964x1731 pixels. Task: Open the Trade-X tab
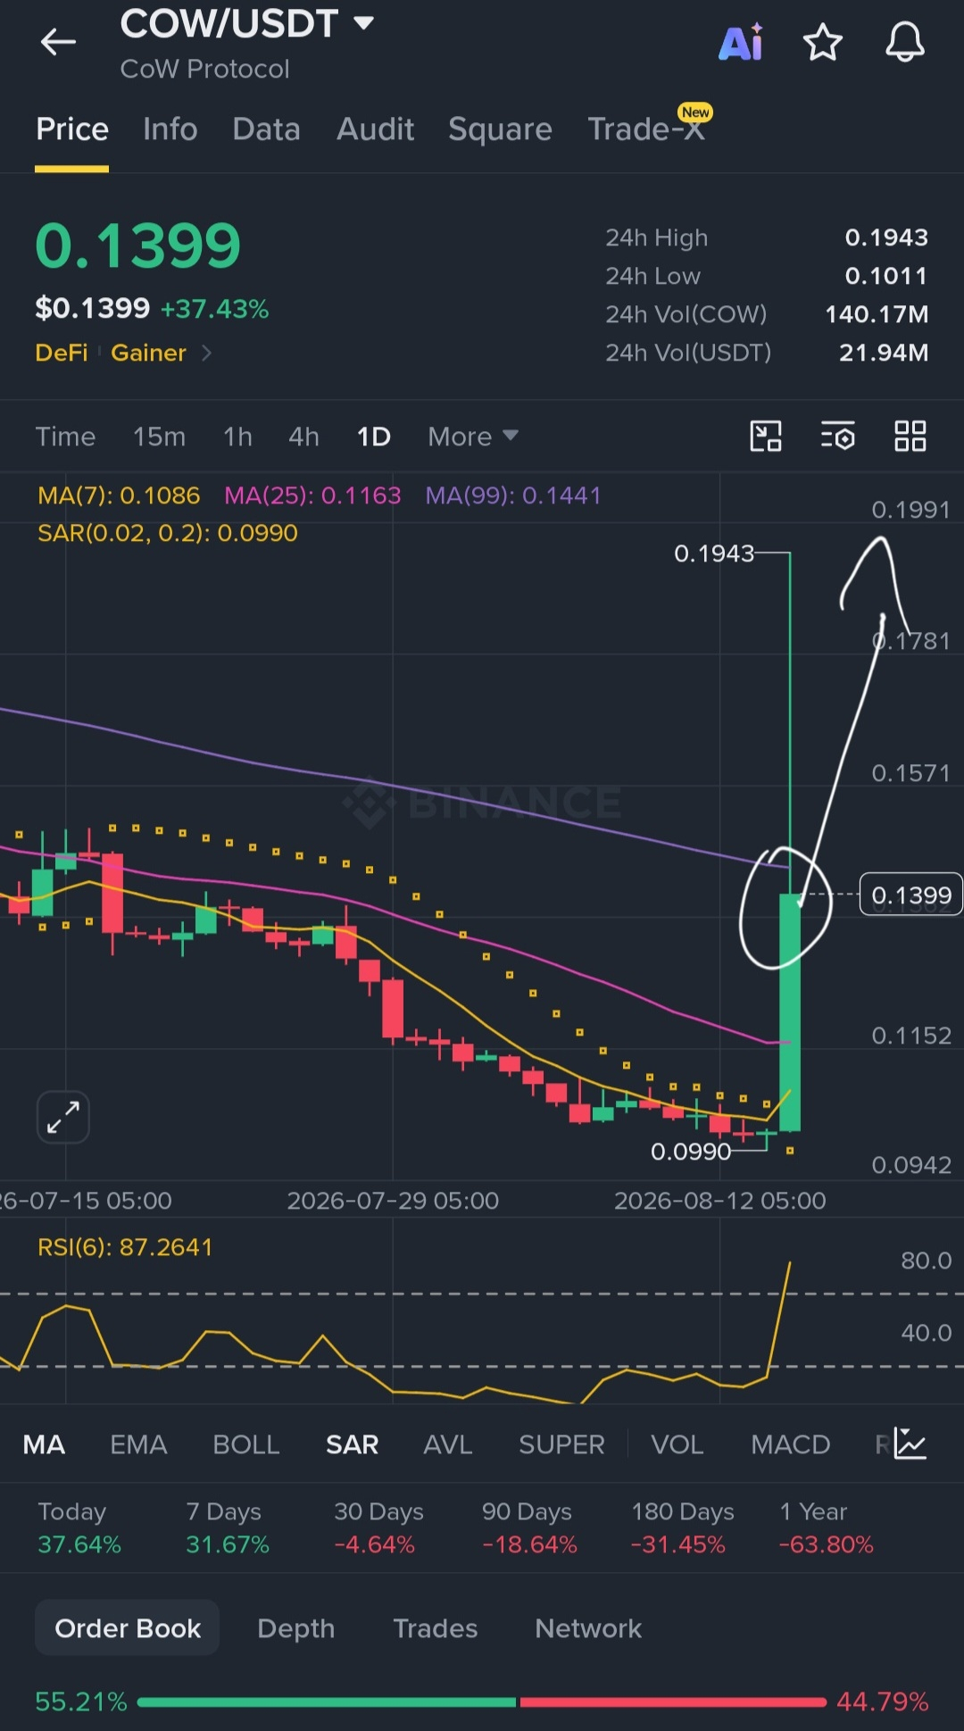[x=646, y=129]
